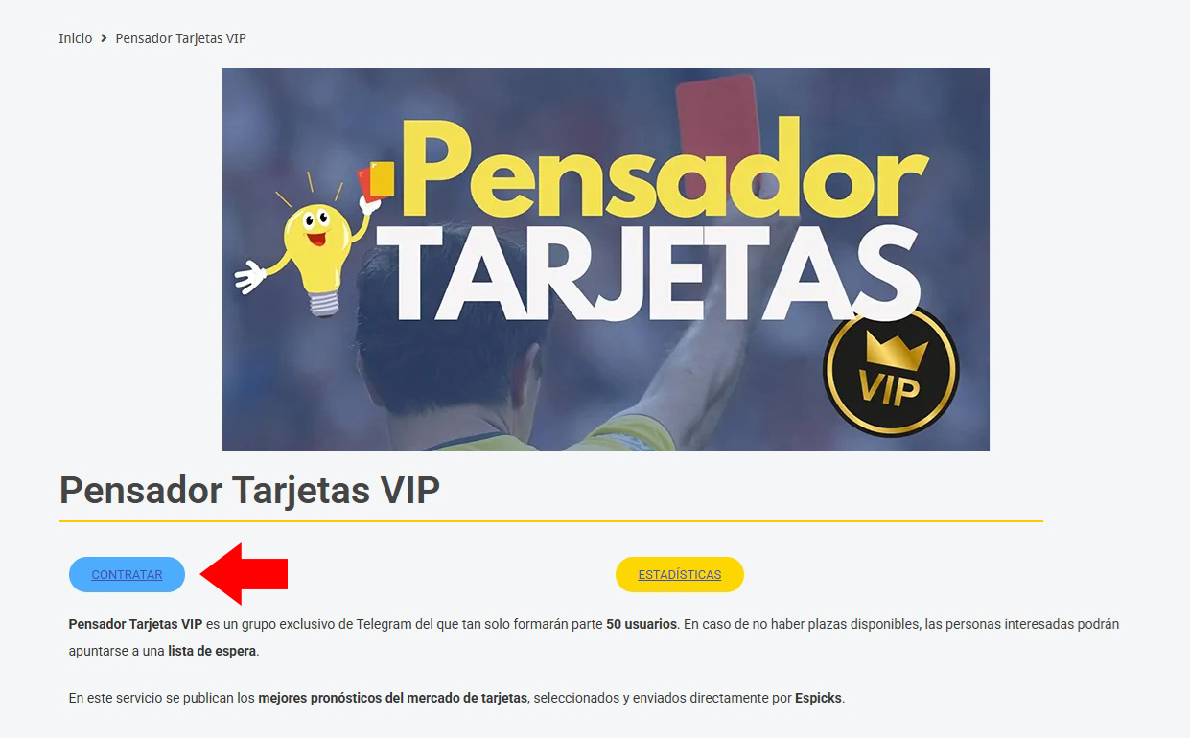The height and width of the screenshot is (738, 1190).
Task: Click the big red arrow pointing at CONTRATAR
Action: 244,574
